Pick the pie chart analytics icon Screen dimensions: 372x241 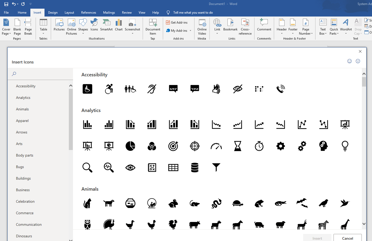coord(130,146)
